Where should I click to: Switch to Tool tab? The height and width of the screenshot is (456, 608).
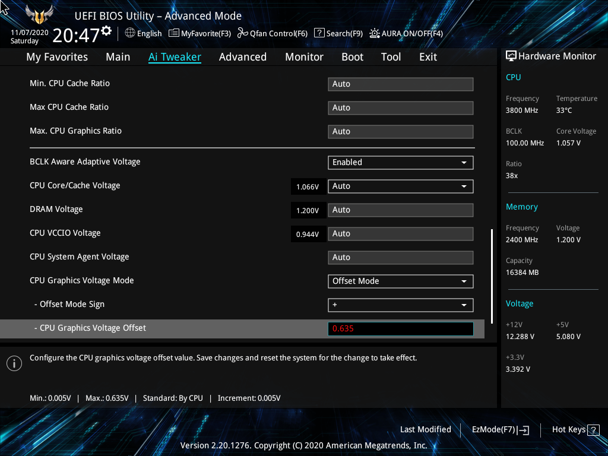point(391,57)
